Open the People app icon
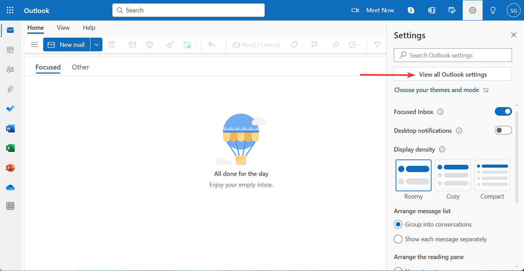This screenshot has height=271, width=524. [10, 69]
